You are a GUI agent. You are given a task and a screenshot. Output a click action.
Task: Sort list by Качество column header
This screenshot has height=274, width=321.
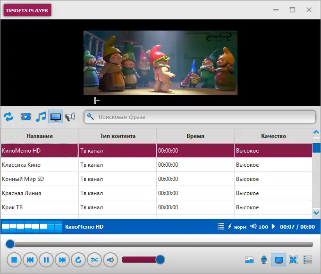273,136
